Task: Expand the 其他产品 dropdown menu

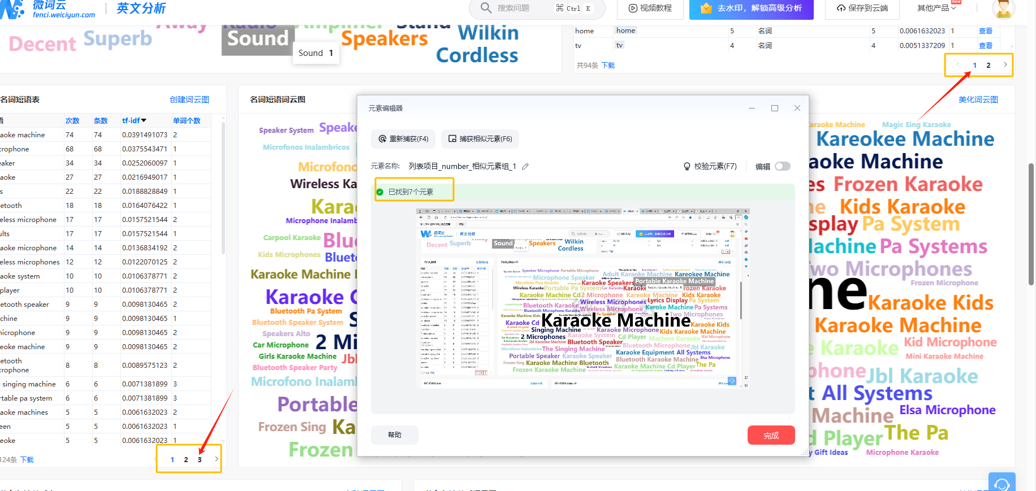Action: tap(936, 8)
